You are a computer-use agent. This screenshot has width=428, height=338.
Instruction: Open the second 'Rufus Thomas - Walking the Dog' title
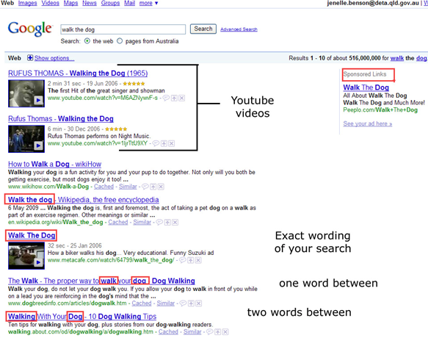click(x=61, y=118)
